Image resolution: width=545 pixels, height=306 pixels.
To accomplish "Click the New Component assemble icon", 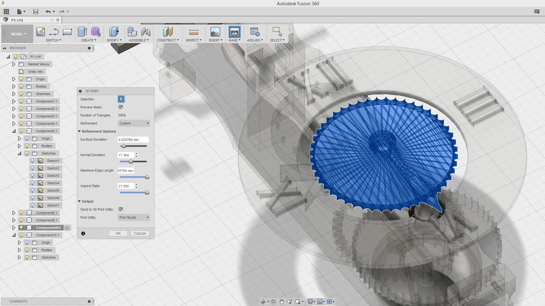I will (x=132, y=32).
